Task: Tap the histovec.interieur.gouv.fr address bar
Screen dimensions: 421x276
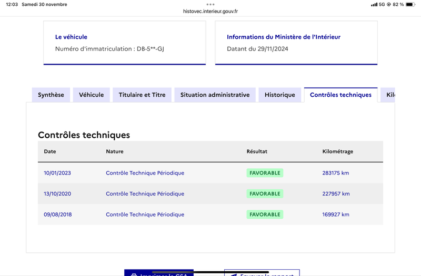Action: coord(210,11)
